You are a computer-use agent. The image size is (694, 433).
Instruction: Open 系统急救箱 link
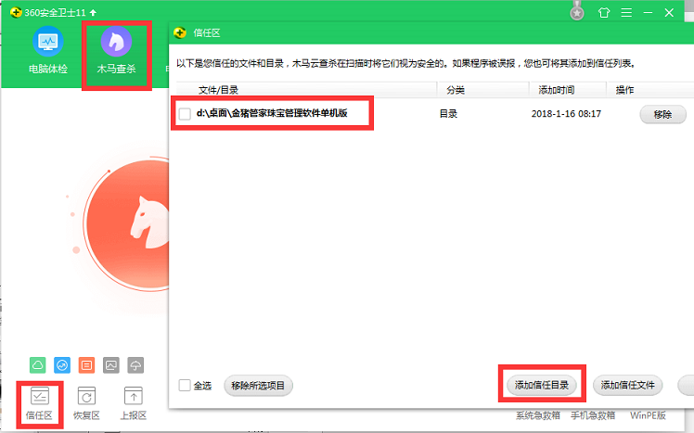pyautogui.click(x=538, y=415)
